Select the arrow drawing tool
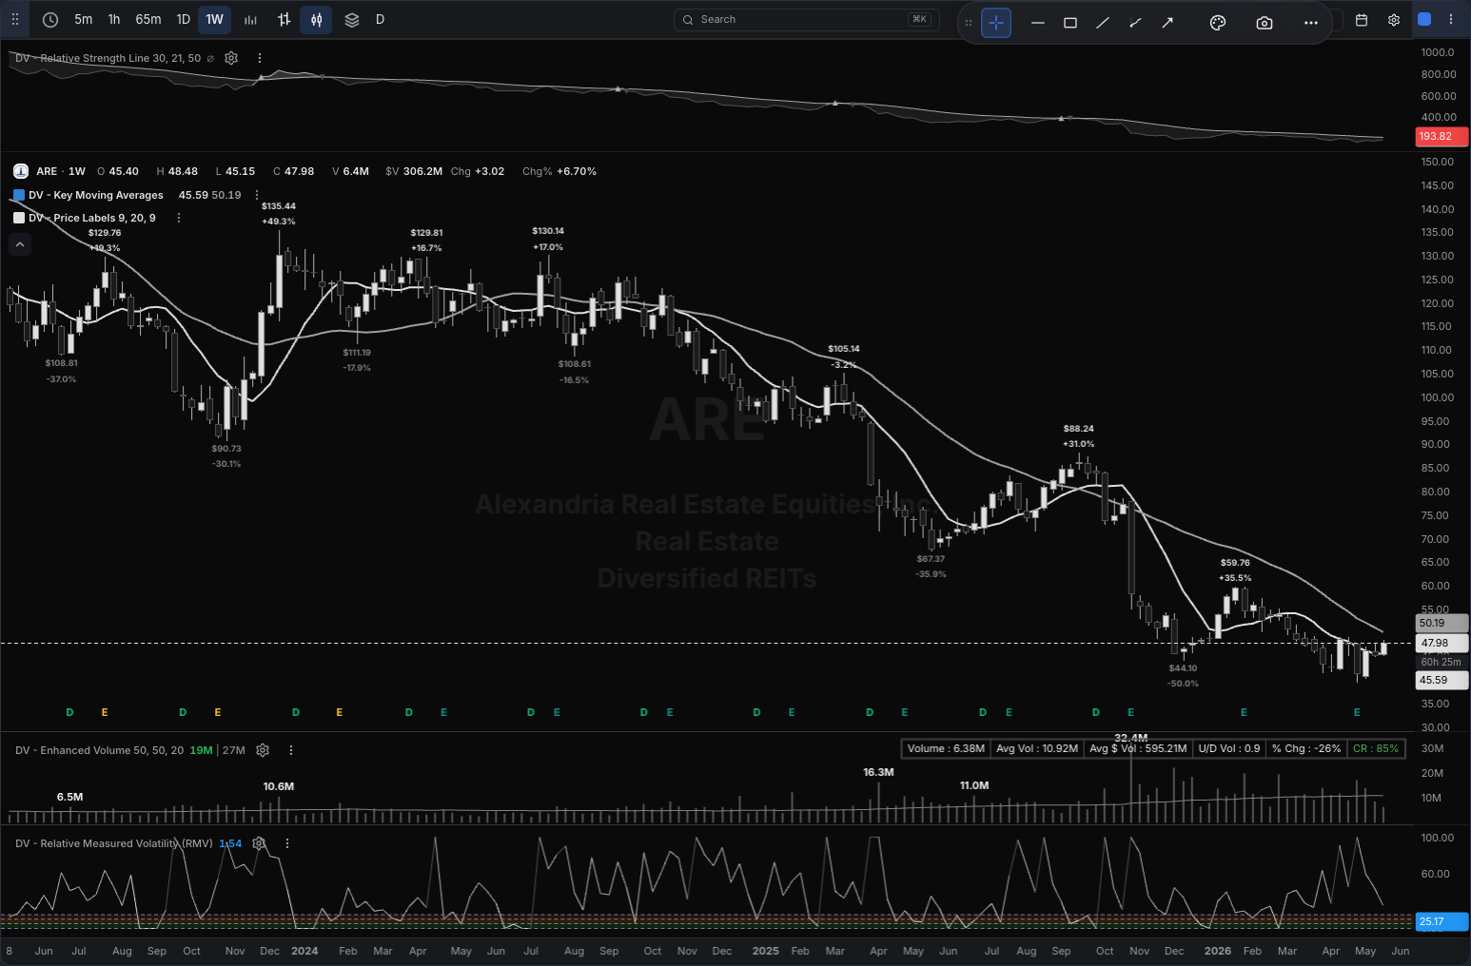This screenshot has width=1471, height=966. tap(1167, 23)
